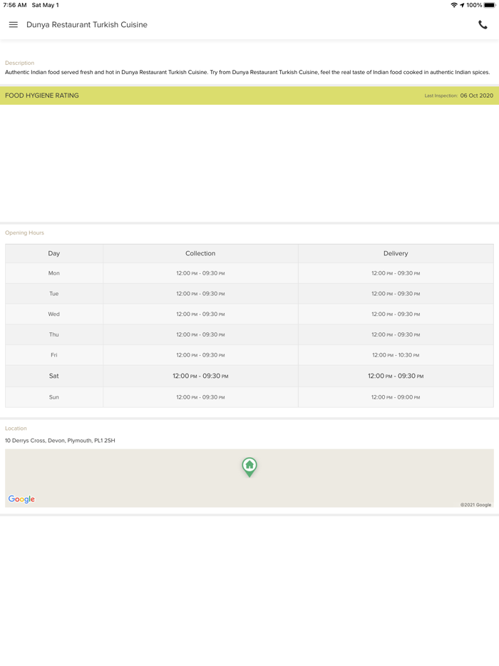The image size is (499, 666).
Task: Click the Last Inspection label
Action: click(x=441, y=96)
